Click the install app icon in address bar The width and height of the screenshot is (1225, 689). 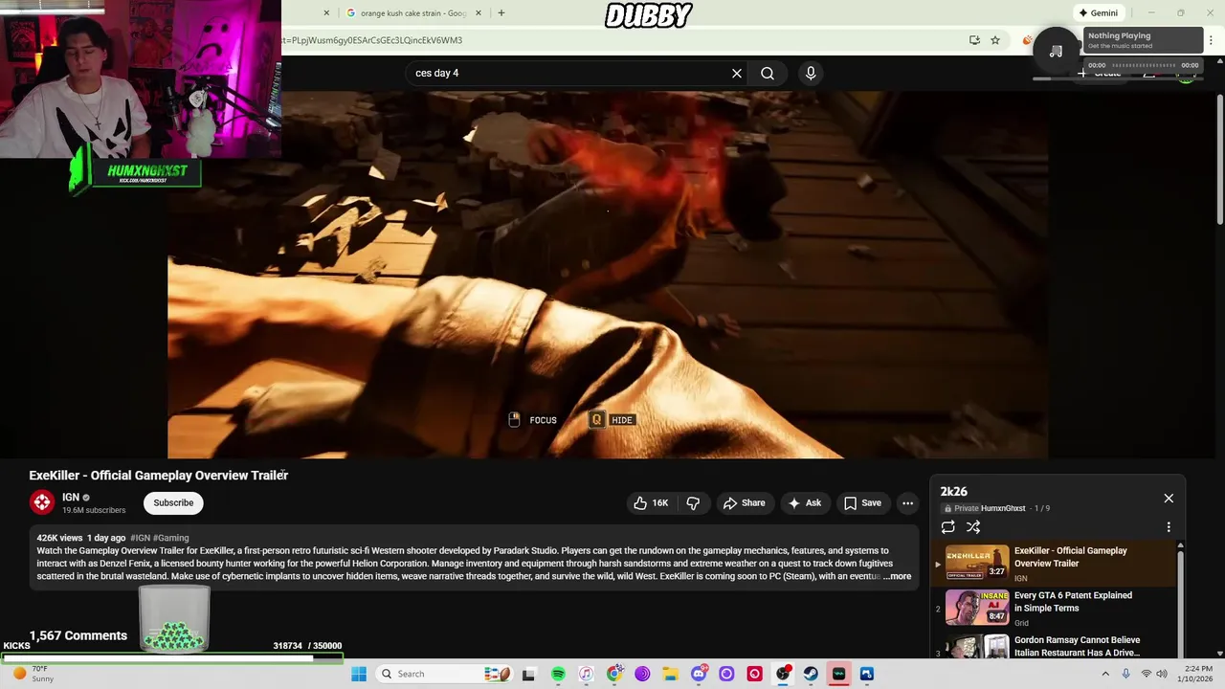pos(974,40)
